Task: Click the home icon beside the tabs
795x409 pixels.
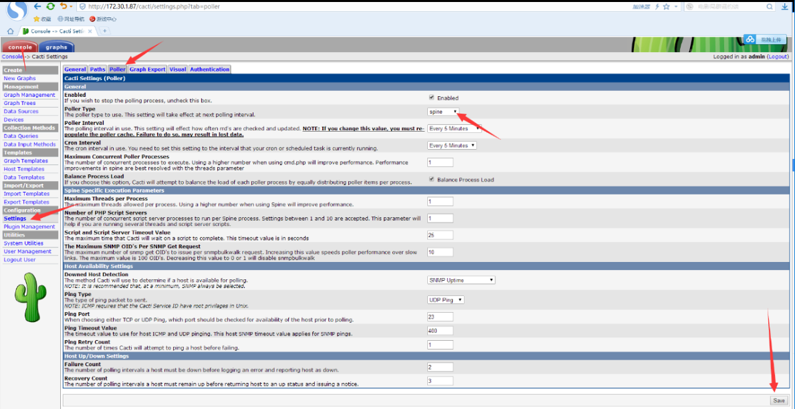Action: click(x=10, y=31)
